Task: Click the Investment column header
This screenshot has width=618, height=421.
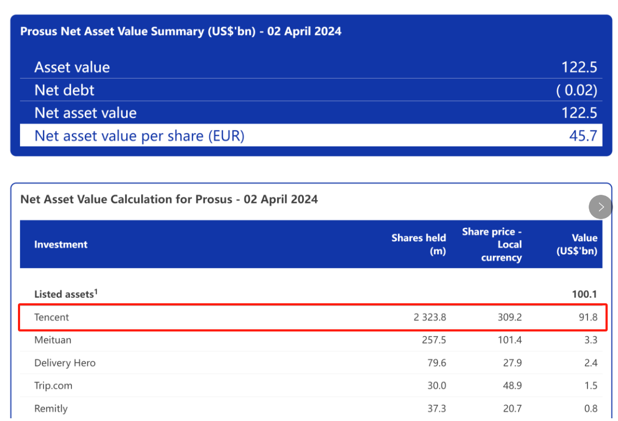Action: pyautogui.click(x=61, y=245)
